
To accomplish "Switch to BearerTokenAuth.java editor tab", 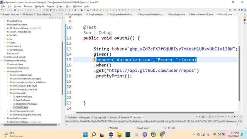I will click(x=202, y=14).
